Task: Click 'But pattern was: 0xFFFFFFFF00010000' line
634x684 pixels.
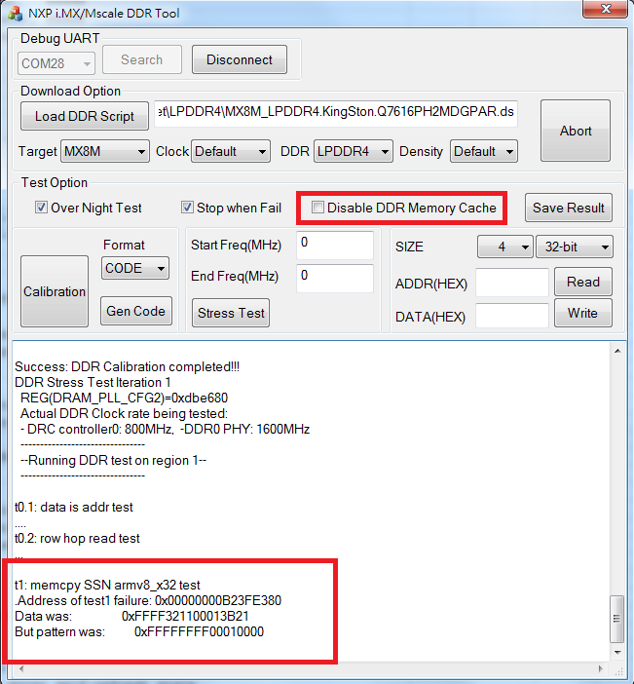Action: pos(139,631)
